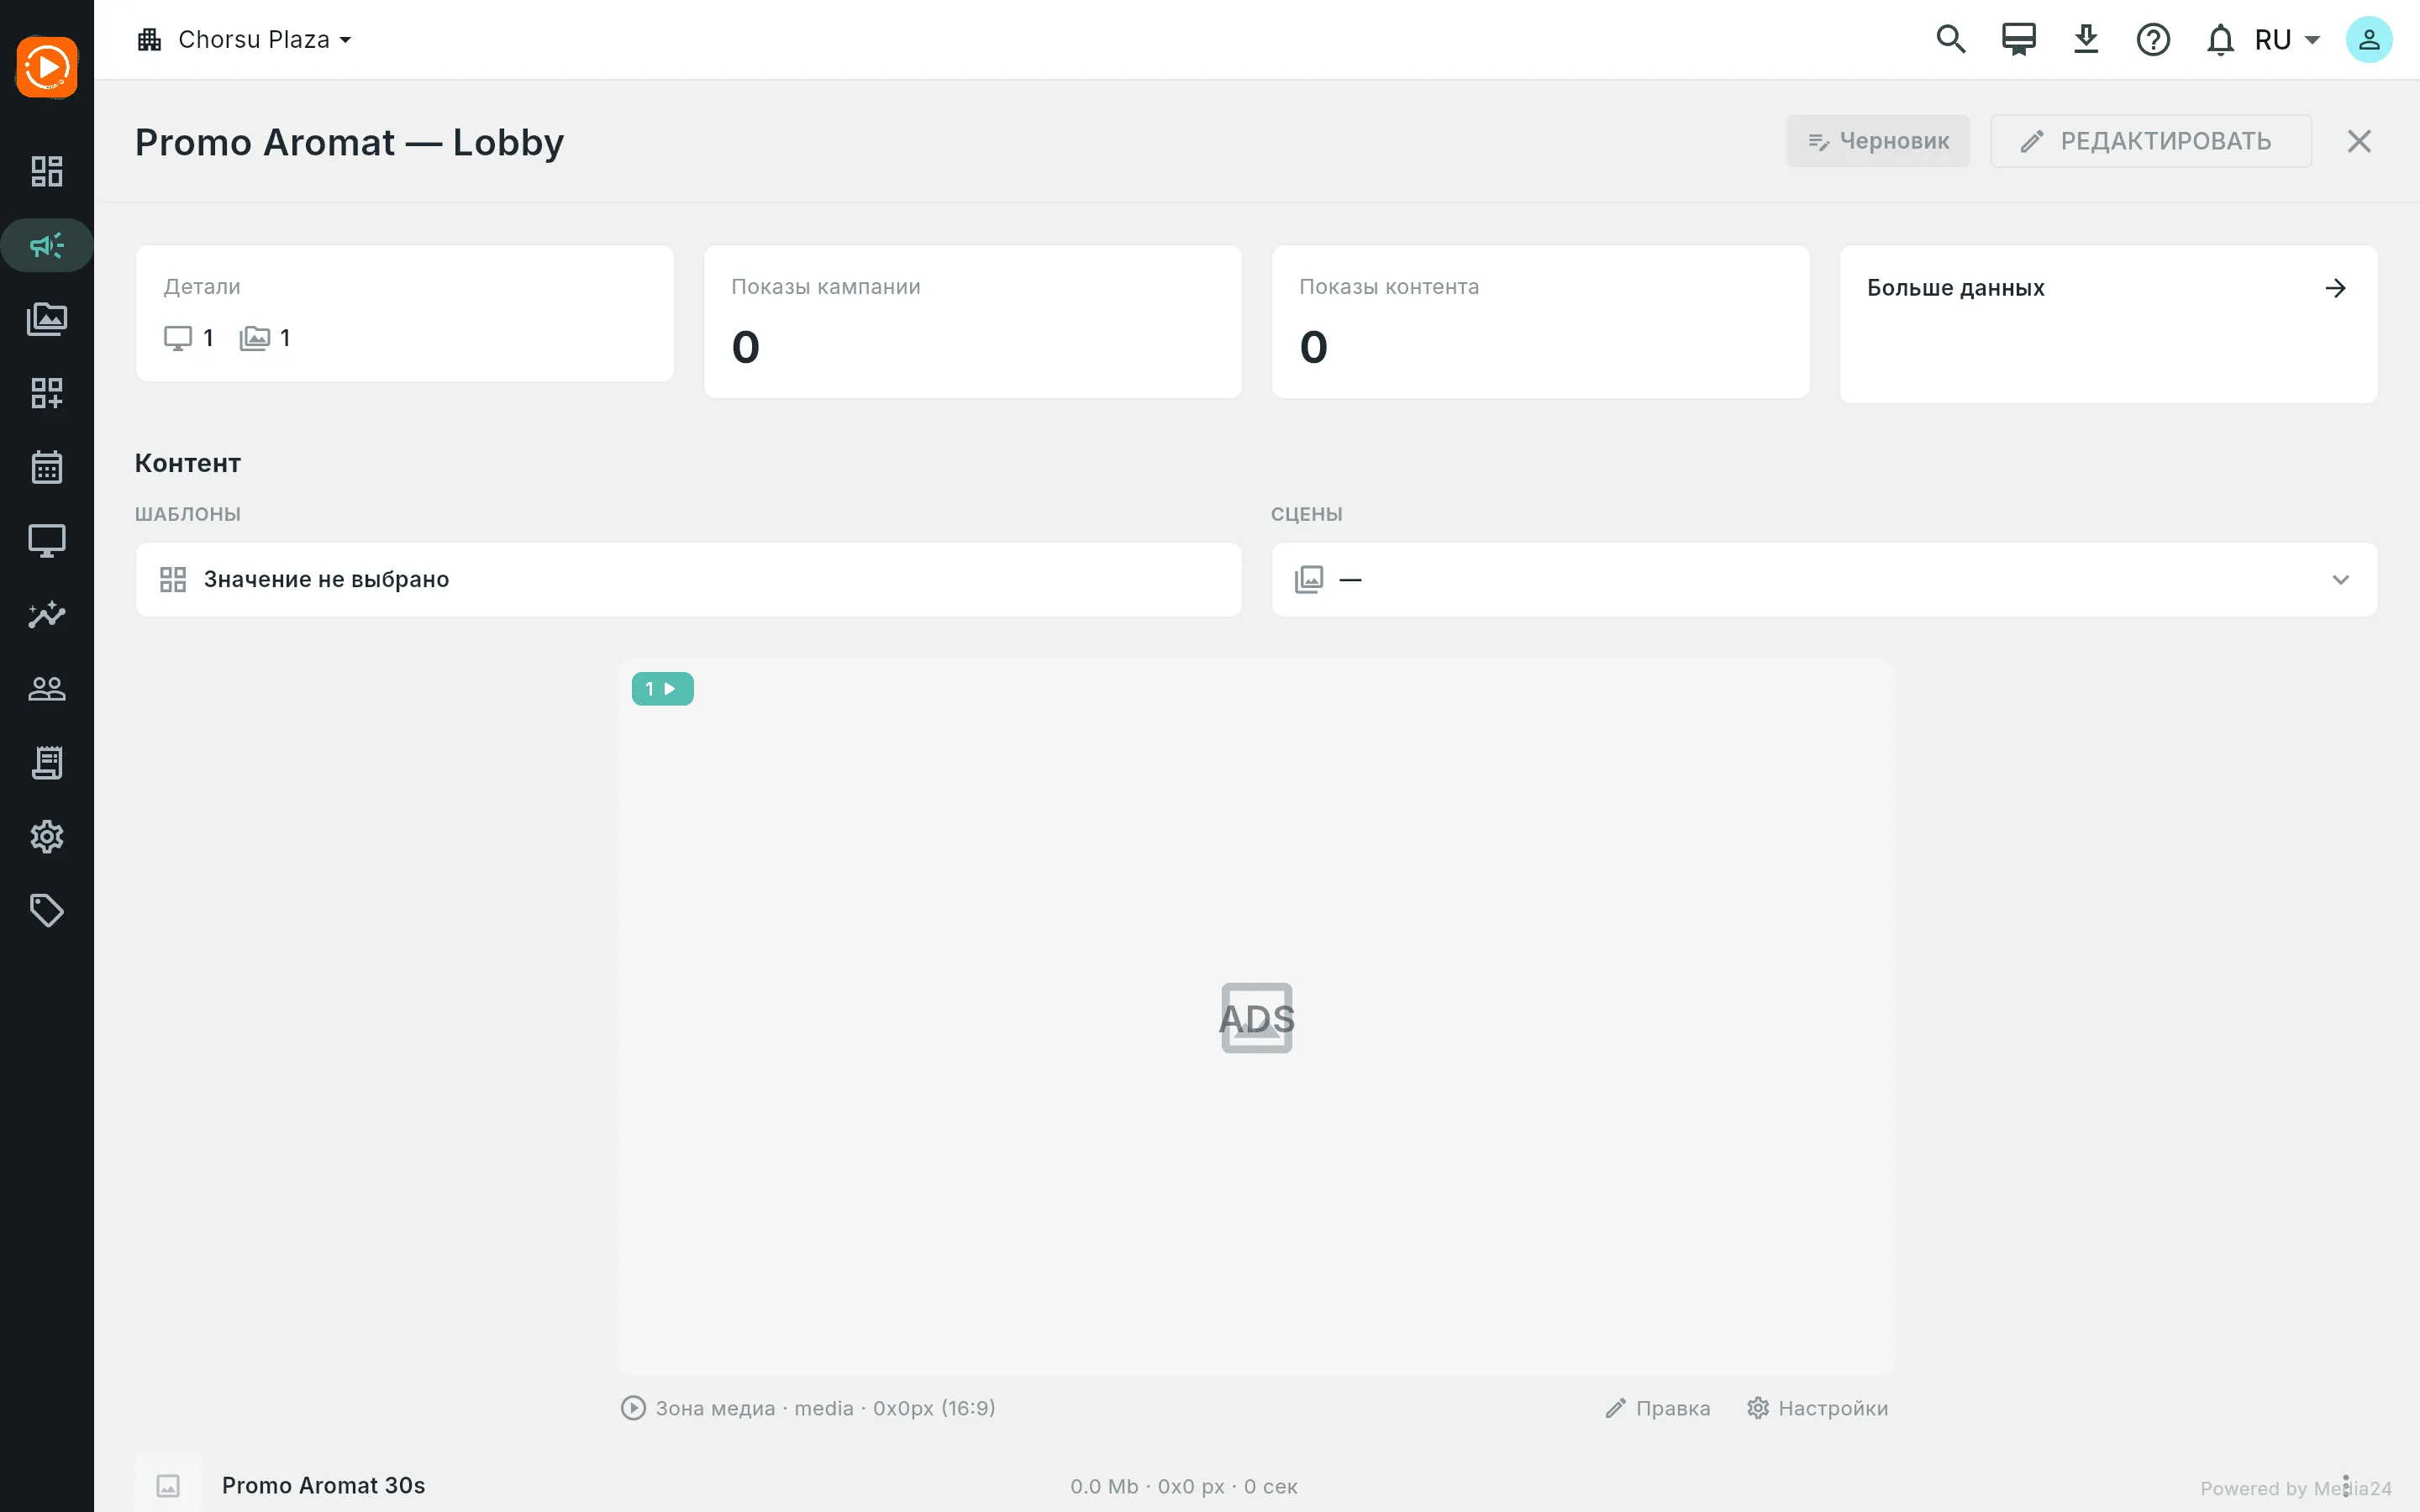Open the screens monitor sidebar icon
This screenshot has width=2420, height=1512.
(47, 541)
